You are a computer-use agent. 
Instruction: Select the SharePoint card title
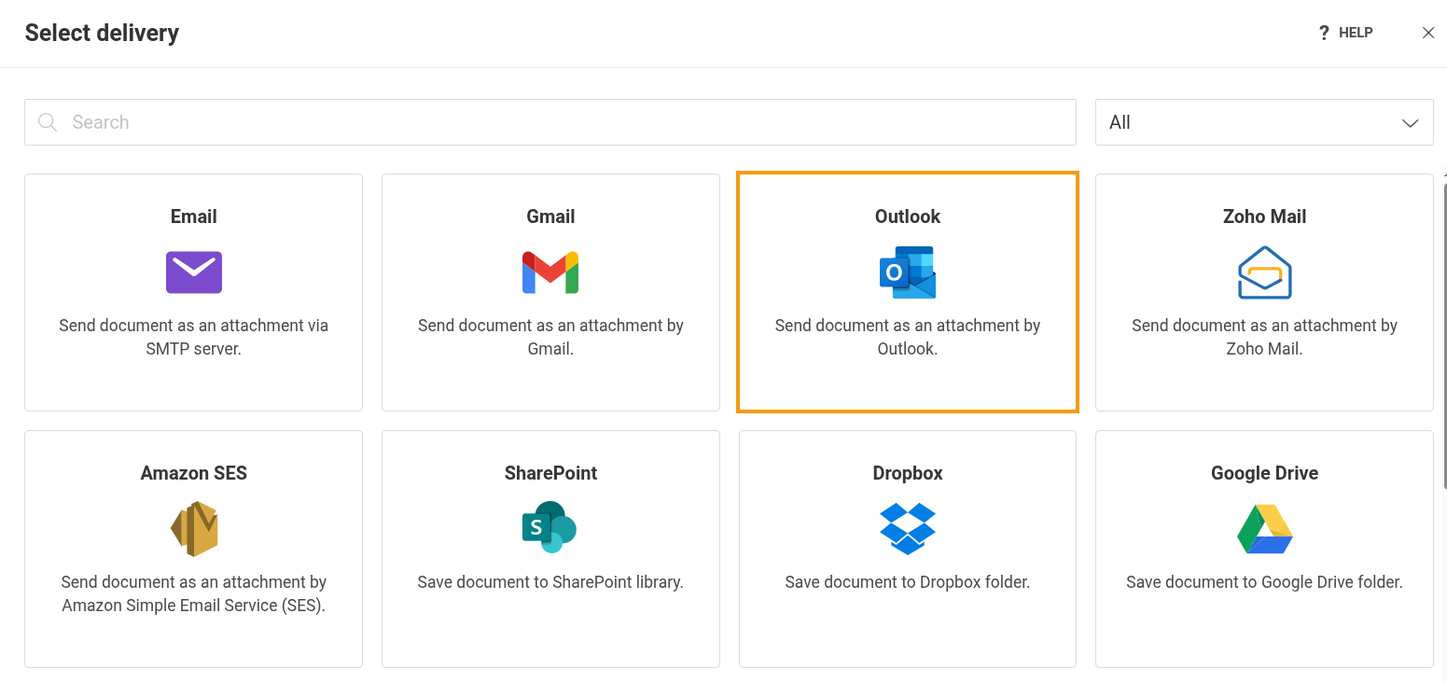pyautogui.click(x=550, y=473)
